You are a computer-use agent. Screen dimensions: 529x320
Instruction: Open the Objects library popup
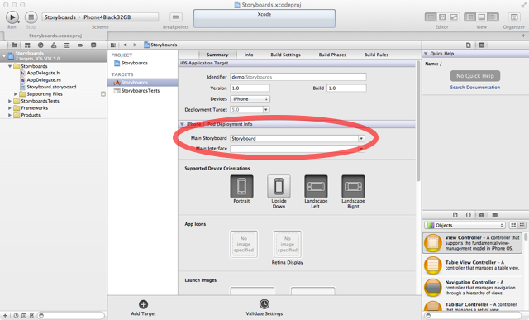click(x=465, y=225)
